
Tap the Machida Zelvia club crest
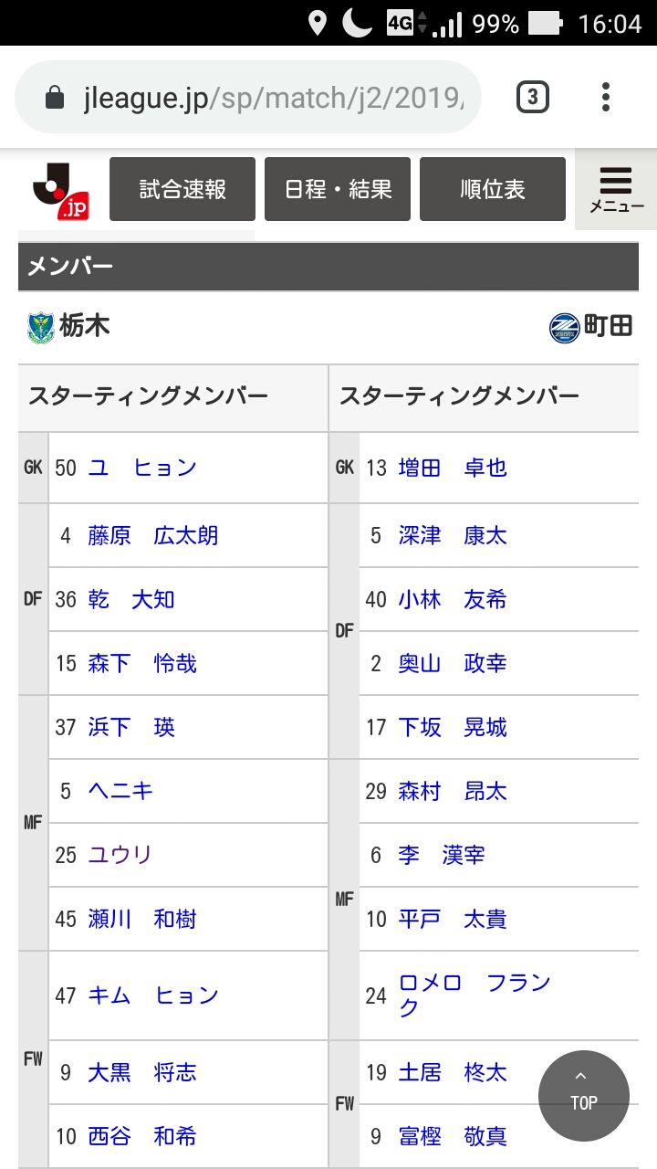[x=565, y=327]
